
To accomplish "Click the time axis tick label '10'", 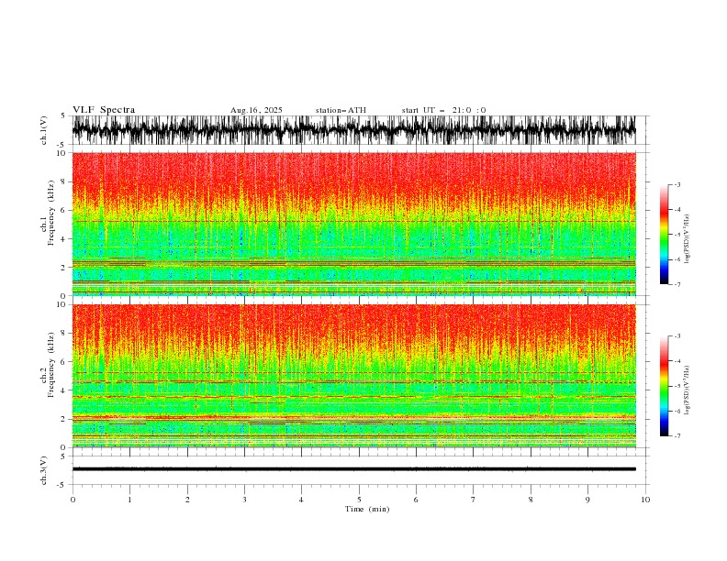I will 645,500.
